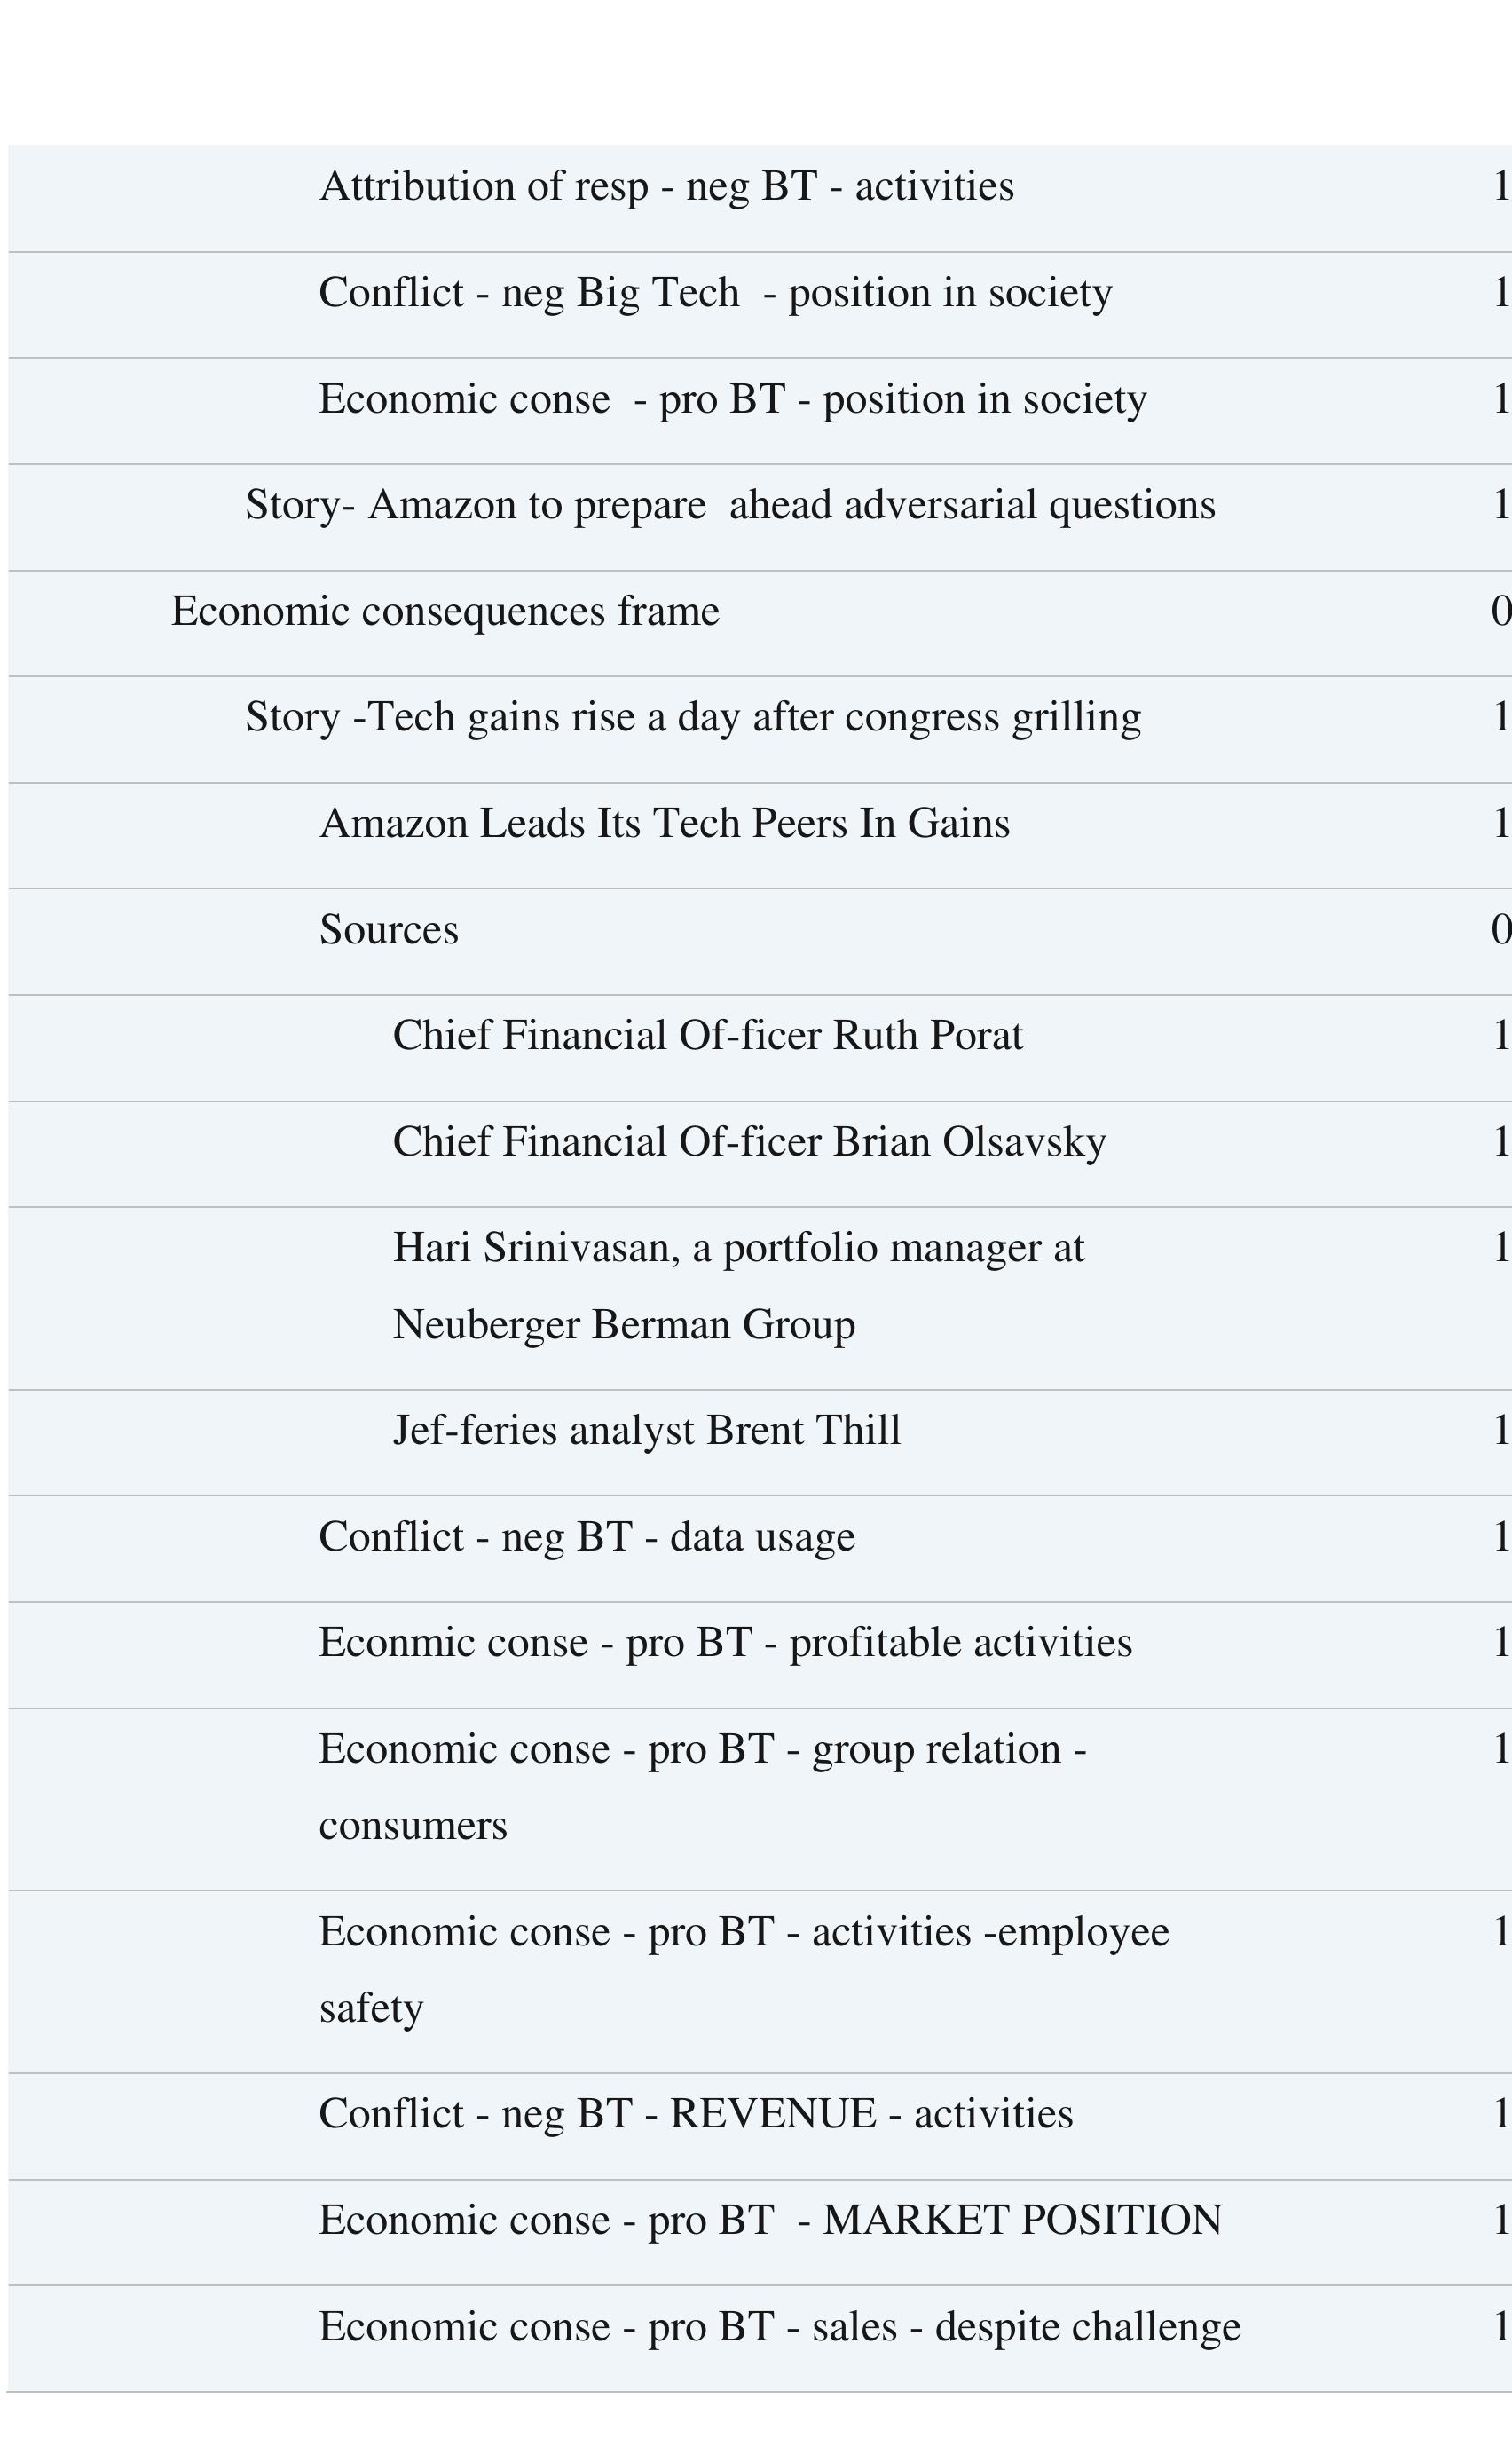
Task: Select source 'Chief Financial Of-ficer Ruth Porat'
Action: (708, 1036)
